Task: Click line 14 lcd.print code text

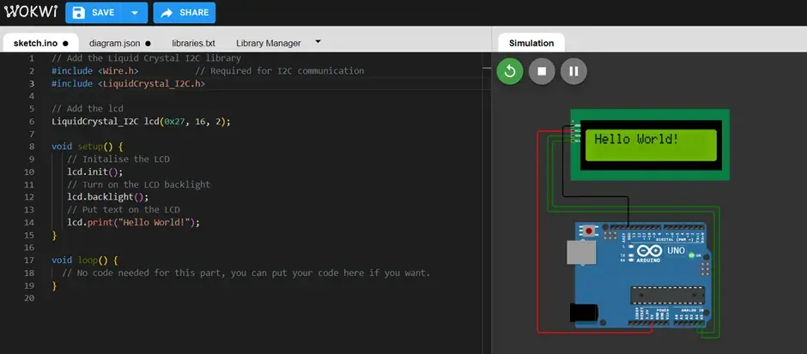Action: [133, 223]
